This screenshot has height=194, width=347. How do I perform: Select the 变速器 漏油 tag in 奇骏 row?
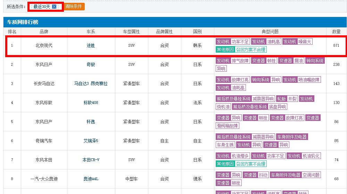click(291, 61)
